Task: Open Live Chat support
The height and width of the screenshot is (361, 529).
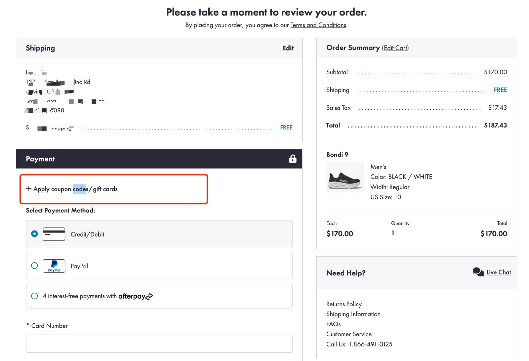Action: click(498, 272)
